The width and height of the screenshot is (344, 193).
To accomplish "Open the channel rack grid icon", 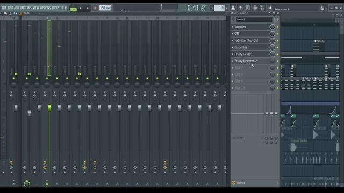I will click(x=248, y=8).
